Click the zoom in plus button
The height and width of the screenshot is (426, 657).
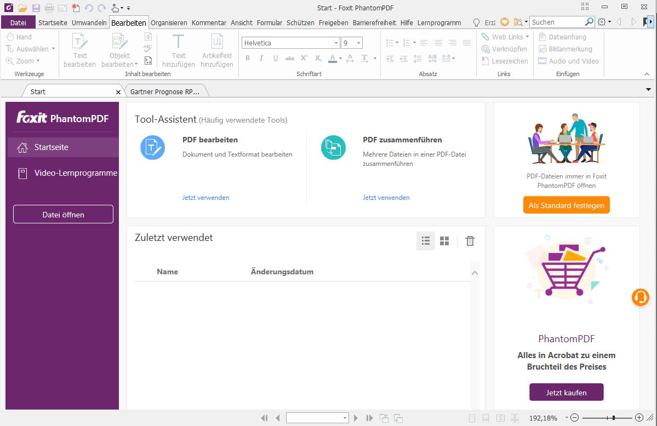(639, 418)
